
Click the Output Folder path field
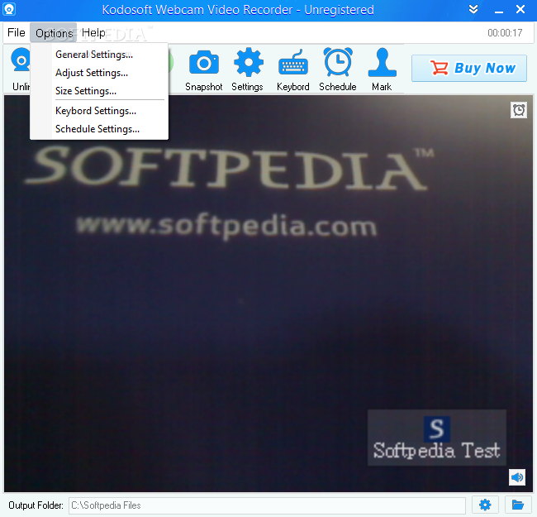coord(267,505)
